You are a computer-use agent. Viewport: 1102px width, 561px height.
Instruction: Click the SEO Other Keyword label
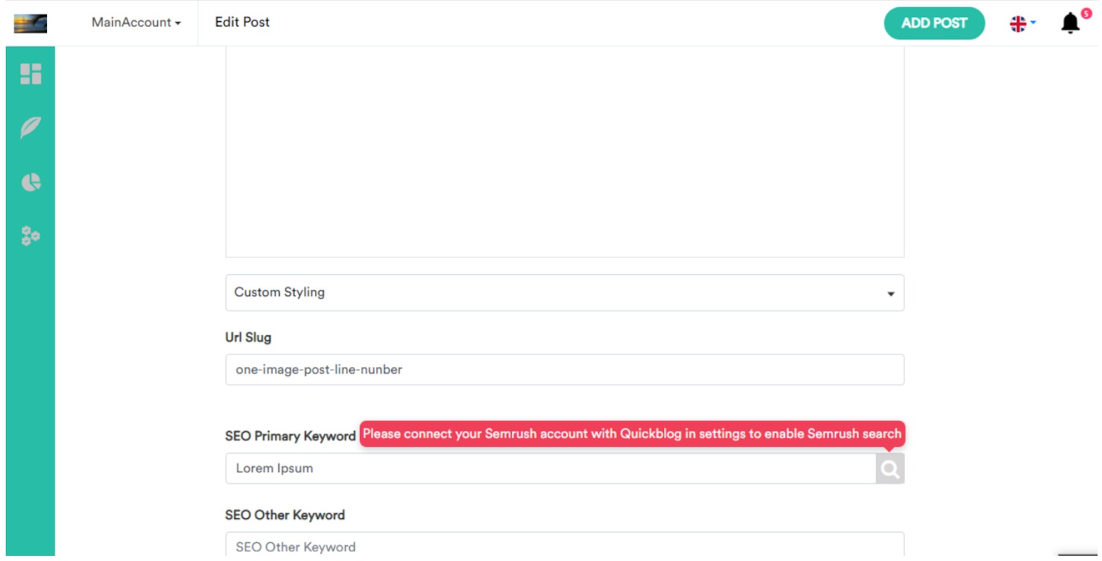pyautogui.click(x=284, y=515)
